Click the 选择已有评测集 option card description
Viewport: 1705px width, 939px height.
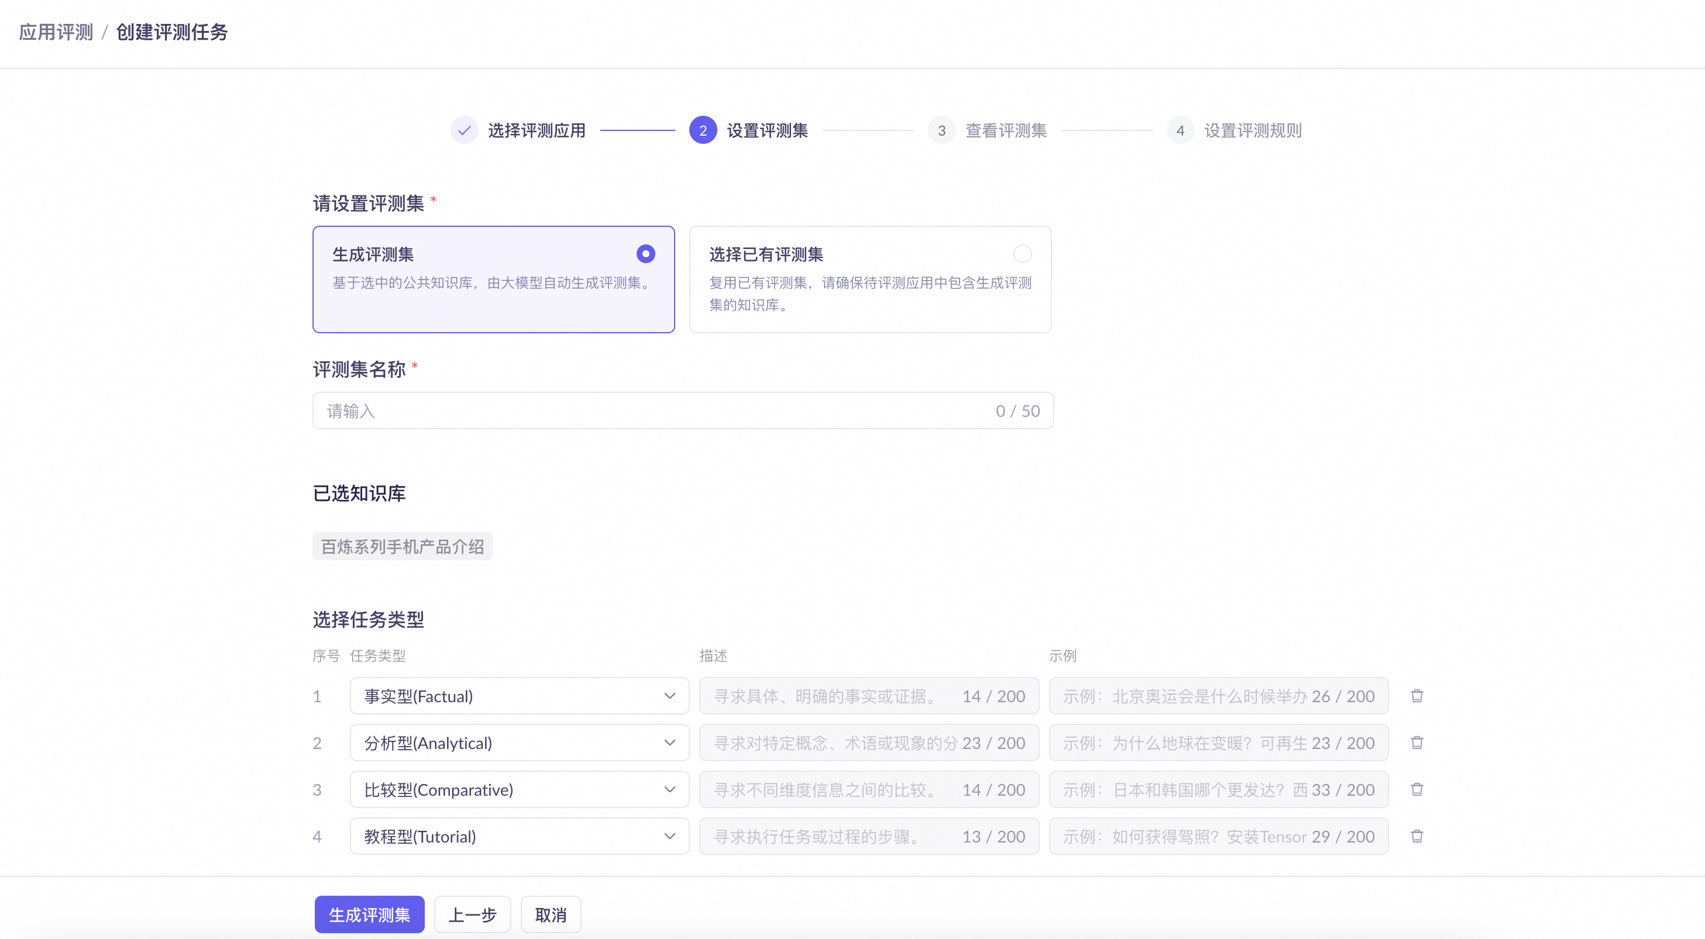pos(869,294)
